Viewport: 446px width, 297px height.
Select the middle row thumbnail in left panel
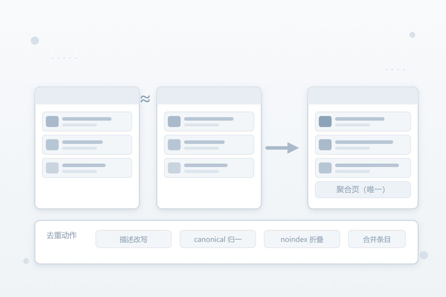coord(52,145)
